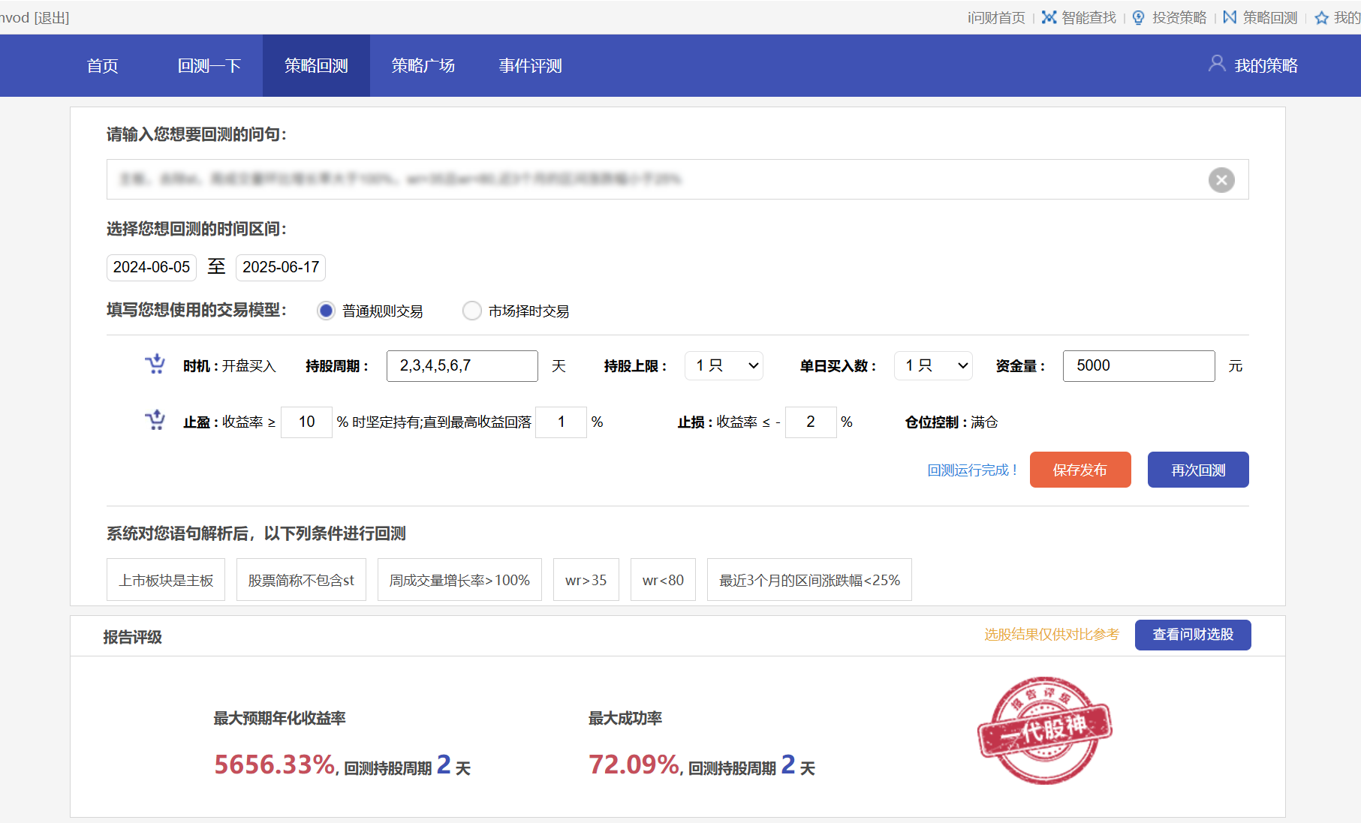The height and width of the screenshot is (823, 1361).
Task: Switch to the 策略广场 tab
Action: 423,66
